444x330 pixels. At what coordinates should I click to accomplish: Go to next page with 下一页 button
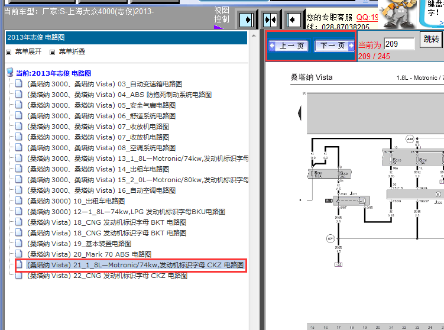pos(335,46)
